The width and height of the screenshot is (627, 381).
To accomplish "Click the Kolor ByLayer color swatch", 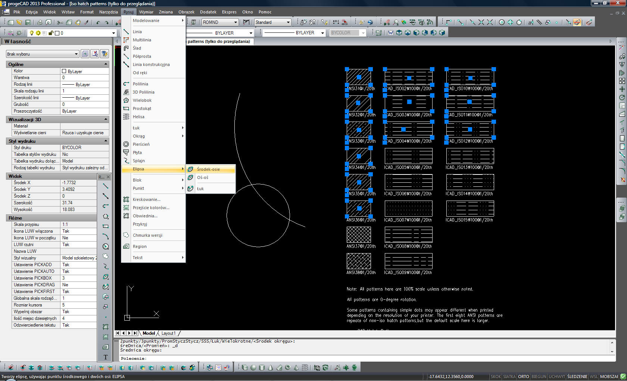I will click(64, 71).
